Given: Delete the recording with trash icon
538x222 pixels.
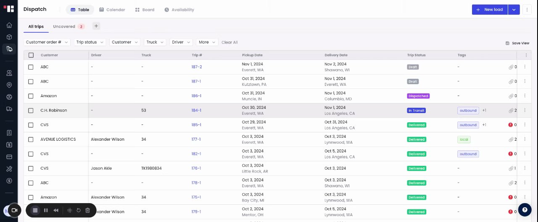Looking at the screenshot, I should pos(87,210).
